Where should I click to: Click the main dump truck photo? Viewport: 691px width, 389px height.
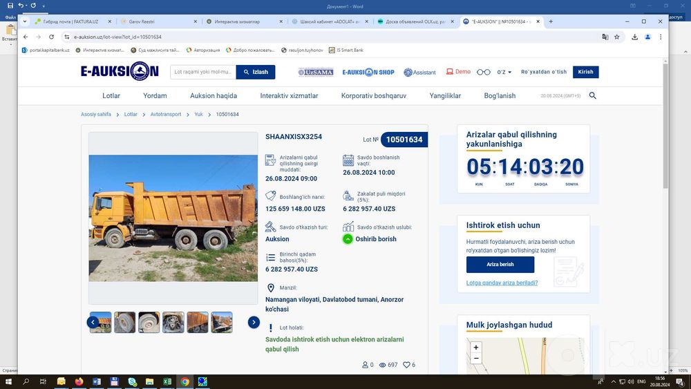pos(173,218)
